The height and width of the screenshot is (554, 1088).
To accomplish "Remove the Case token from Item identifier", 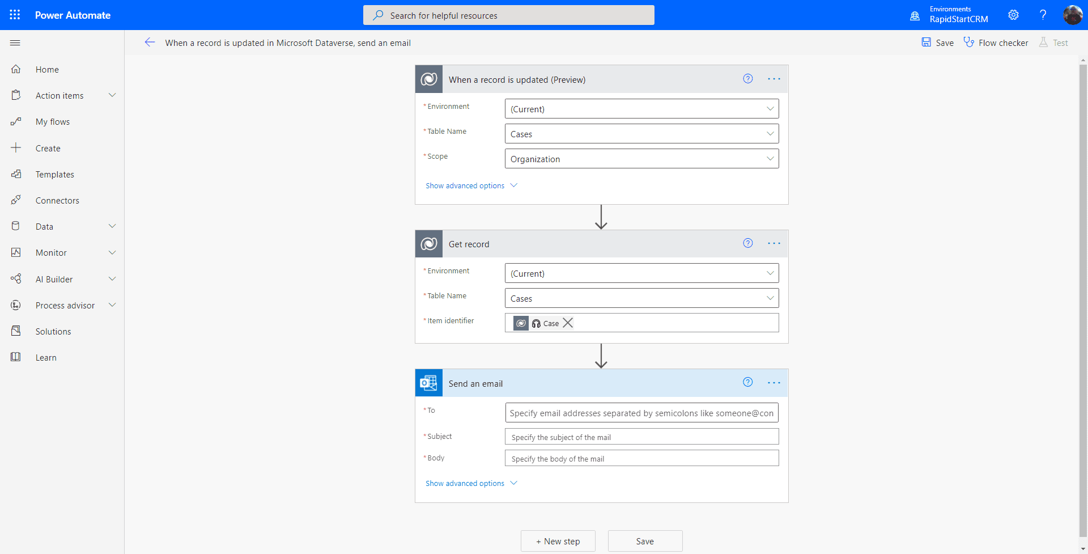I will (x=567, y=323).
